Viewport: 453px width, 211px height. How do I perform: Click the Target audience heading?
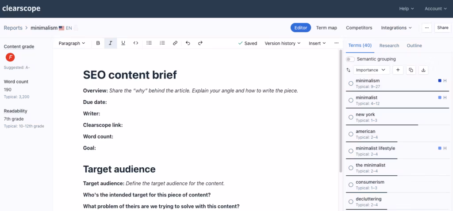[x=119, y=169]
